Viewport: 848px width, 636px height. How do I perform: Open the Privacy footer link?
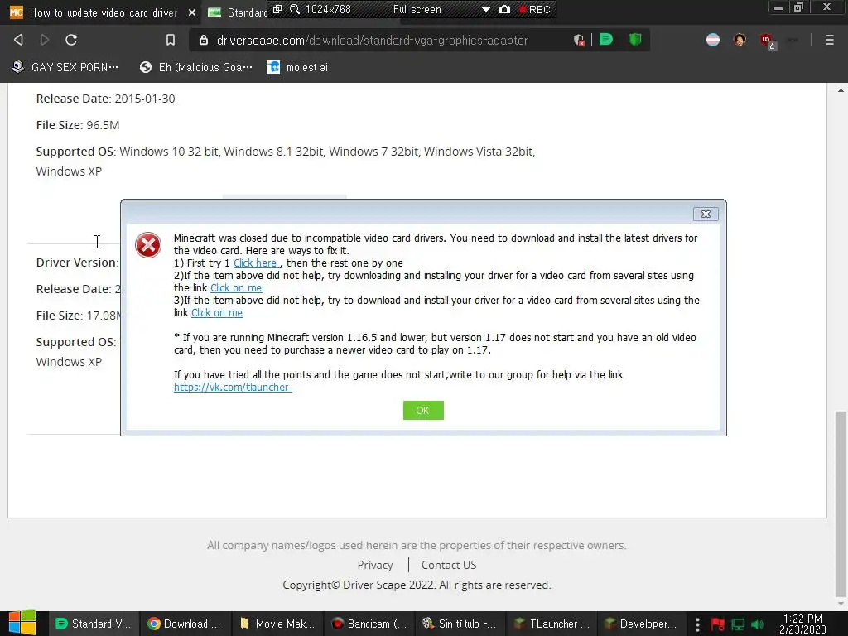click(x=375, y=565)
